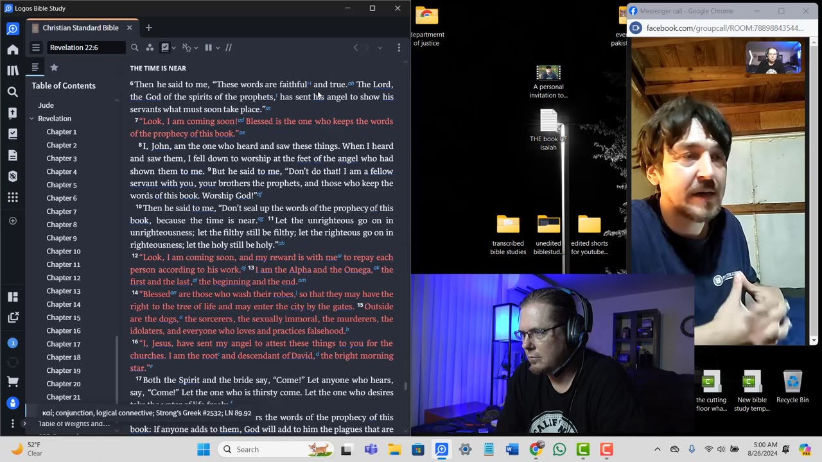Open WhatsApp from the taskbar
The width and height of the screenshot is (822, 462).
[559, 449]
